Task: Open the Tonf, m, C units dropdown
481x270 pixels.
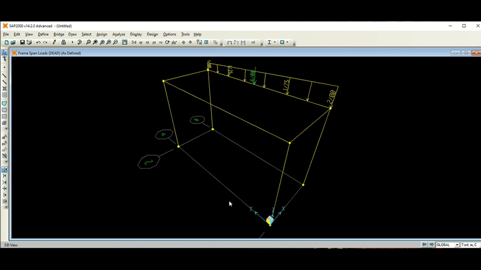Action: pyautogui.click(x=470, y=245)
